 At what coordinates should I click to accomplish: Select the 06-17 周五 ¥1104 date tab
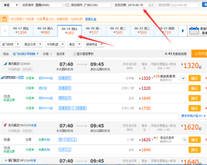21,30
